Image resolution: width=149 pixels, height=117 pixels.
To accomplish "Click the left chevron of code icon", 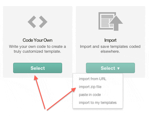I will (32, 22).
